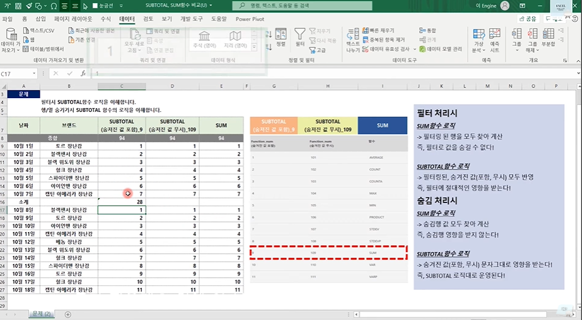Open the shapes dropdown arrow in quick access

coord(45,6)
